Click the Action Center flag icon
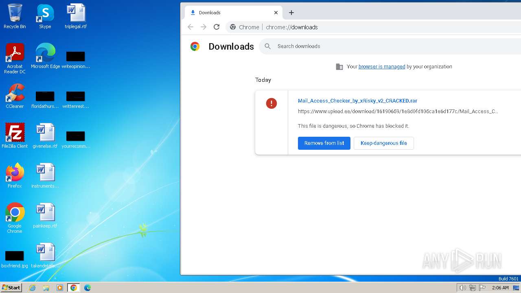The image size is (521, 293). [x=482, y=288]
